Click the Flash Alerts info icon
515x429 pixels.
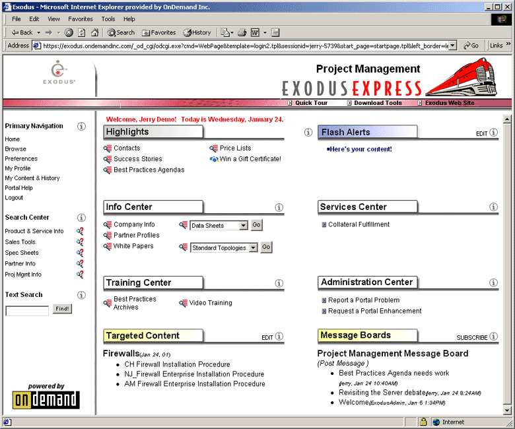pyautogui.click(x=493, y=132)
